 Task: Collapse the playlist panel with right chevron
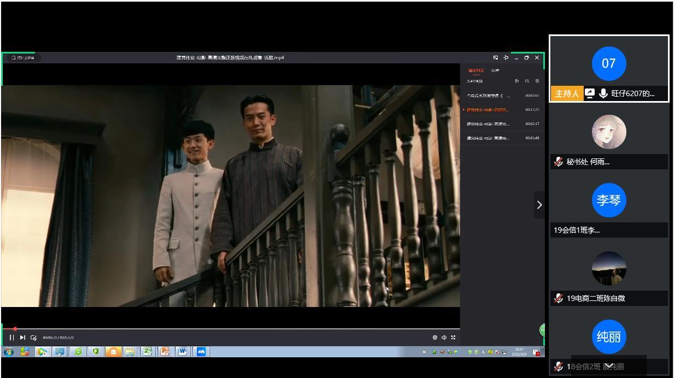[x=539, y=205]
